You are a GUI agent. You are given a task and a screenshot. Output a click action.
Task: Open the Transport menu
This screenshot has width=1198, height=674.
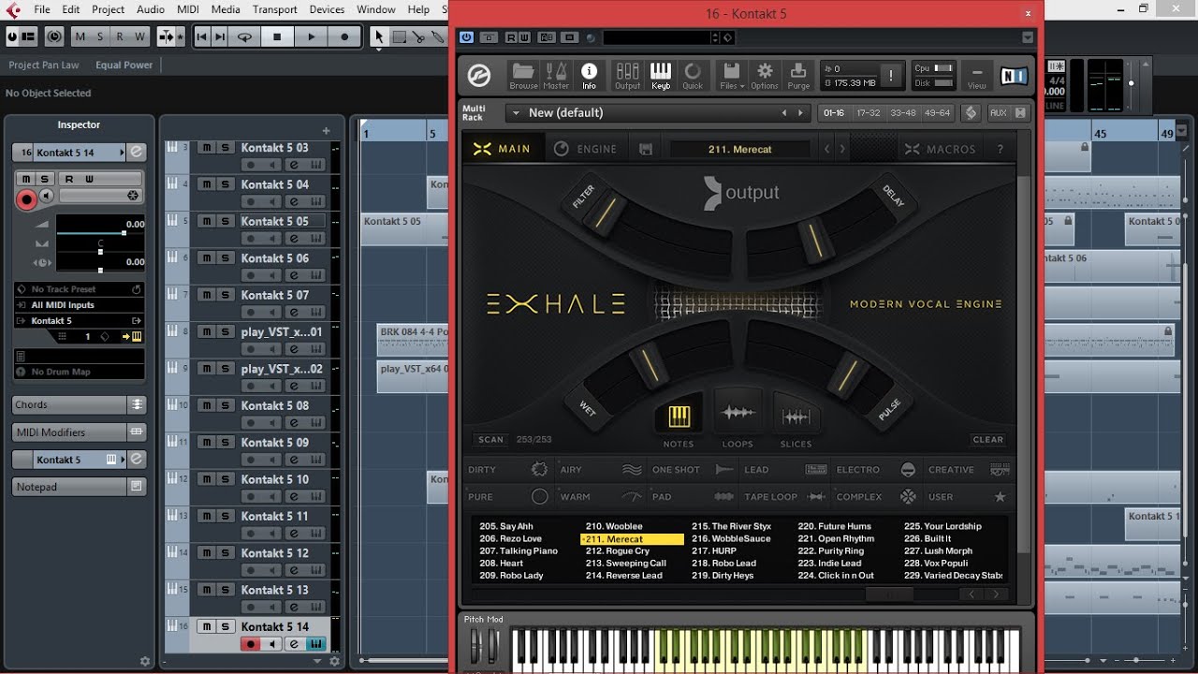click(274, 9)
